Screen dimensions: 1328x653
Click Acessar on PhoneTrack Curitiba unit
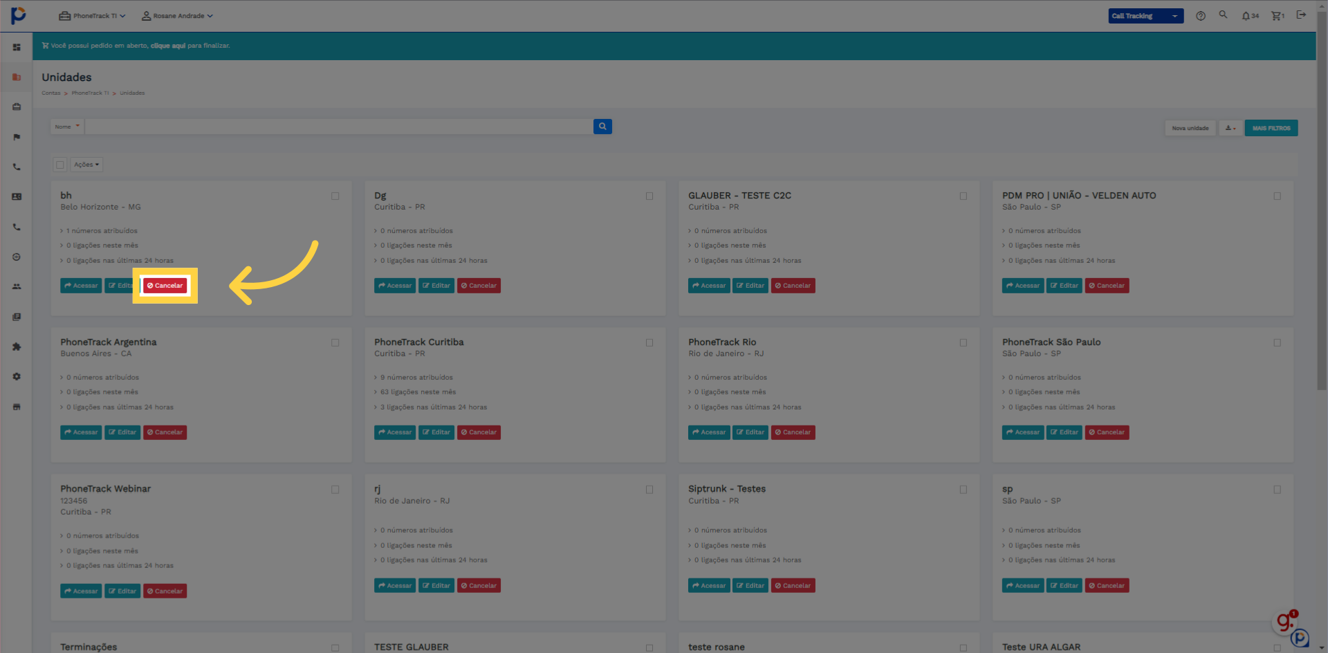pos(395,432)
